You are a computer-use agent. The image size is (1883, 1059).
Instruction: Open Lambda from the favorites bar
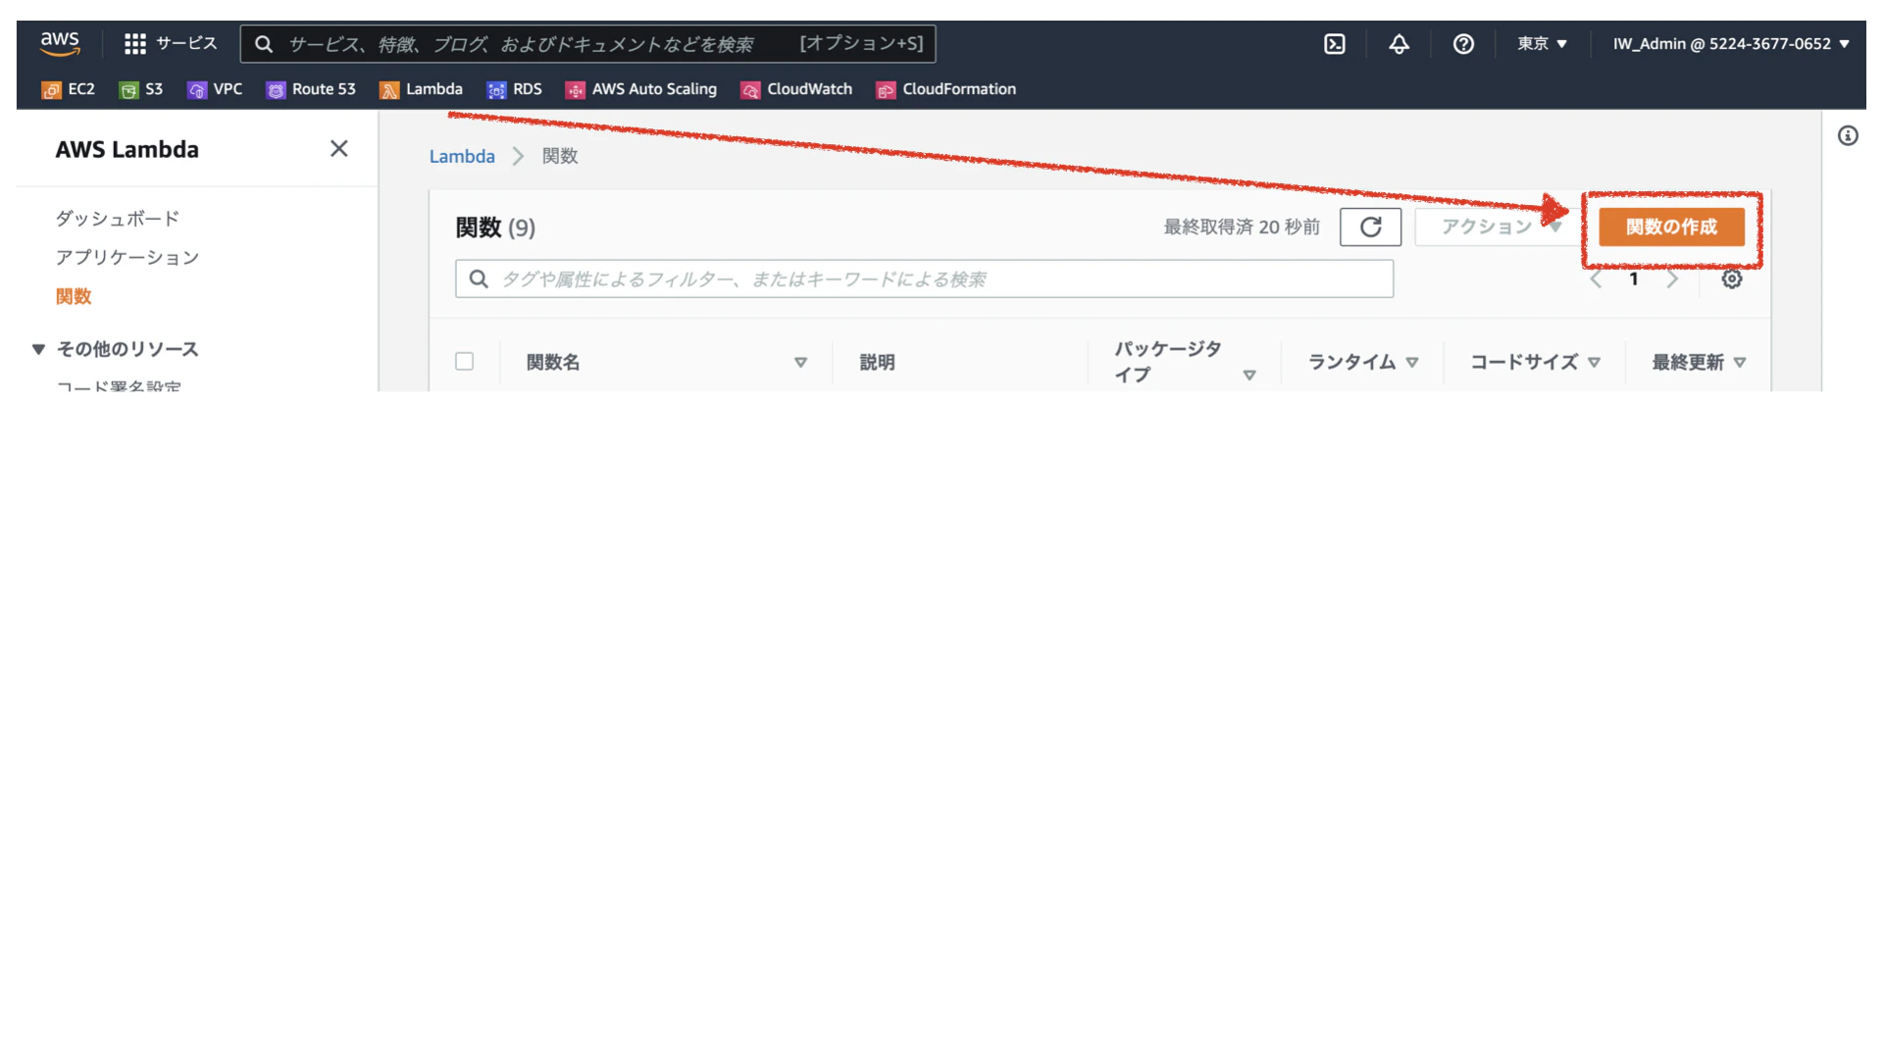tap(421, 89)
